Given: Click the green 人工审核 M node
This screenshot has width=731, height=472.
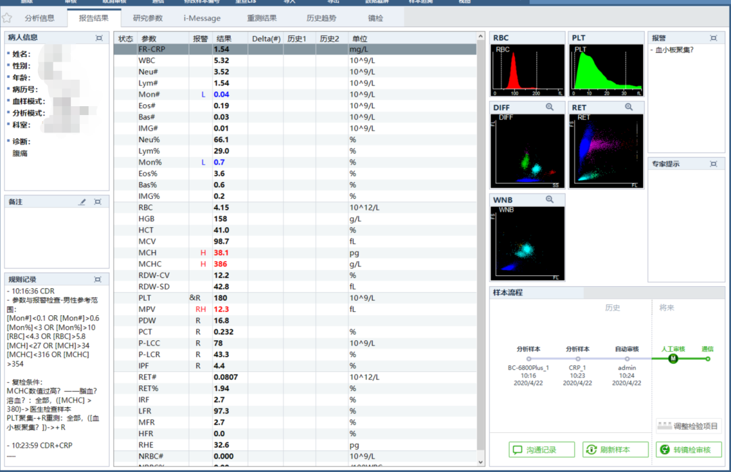Looking at the screenshot, I should click(x=673, y=359).
